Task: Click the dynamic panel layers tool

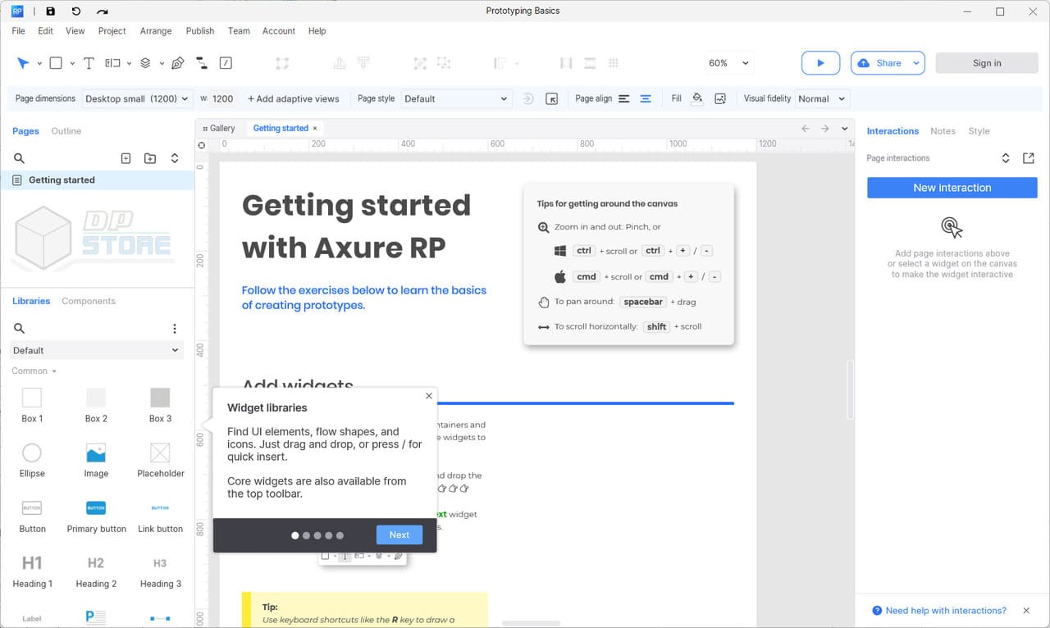Action: (145, 63)
